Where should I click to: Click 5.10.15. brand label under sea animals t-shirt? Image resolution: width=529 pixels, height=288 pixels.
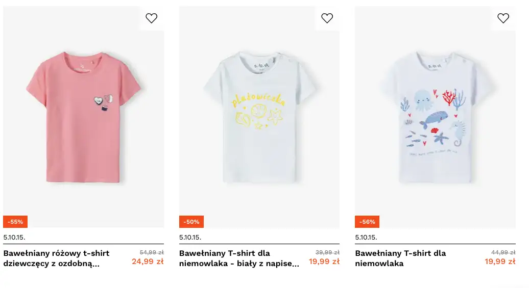[366, 237]
